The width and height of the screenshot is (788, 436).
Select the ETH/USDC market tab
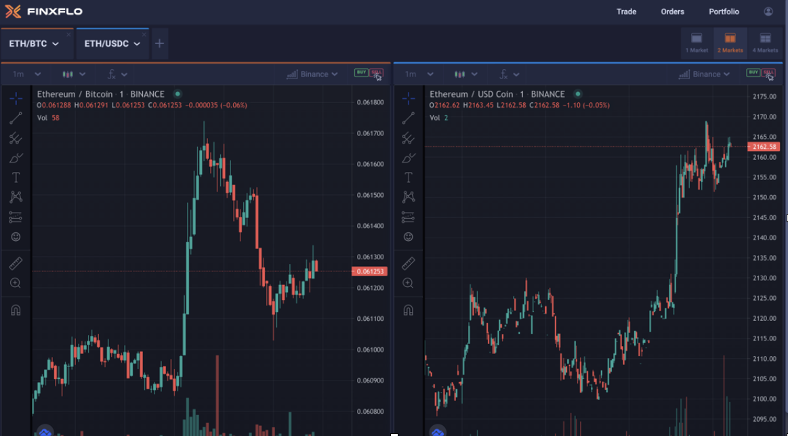coord(112,44)
